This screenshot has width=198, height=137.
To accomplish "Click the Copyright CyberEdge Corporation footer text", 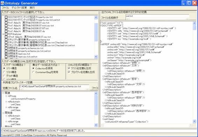I will click(34, 135).
